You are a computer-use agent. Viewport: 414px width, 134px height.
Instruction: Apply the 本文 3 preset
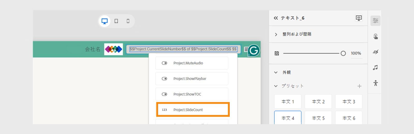[349, 102]
